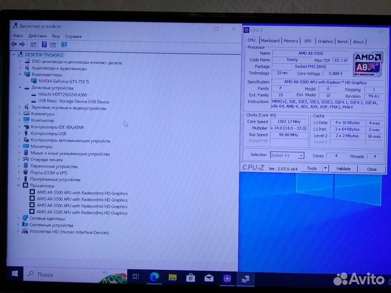Open the Действие menu
This screenshot has width=391, height=293.
coord(37,36)
